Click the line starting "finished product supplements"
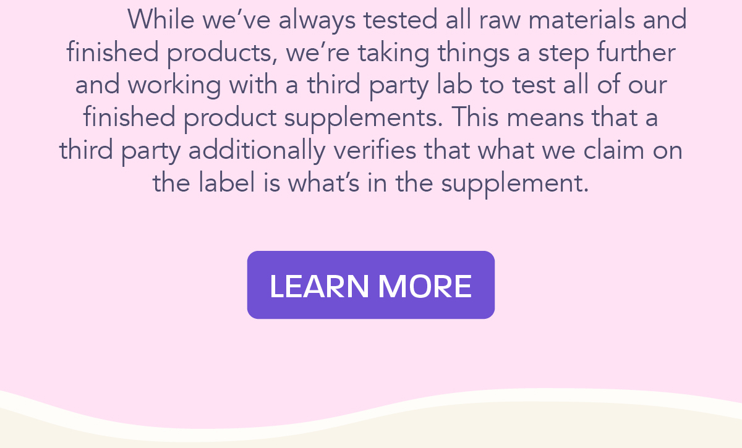This screenshot has height=448, width=742. click(x=370, y=118)
